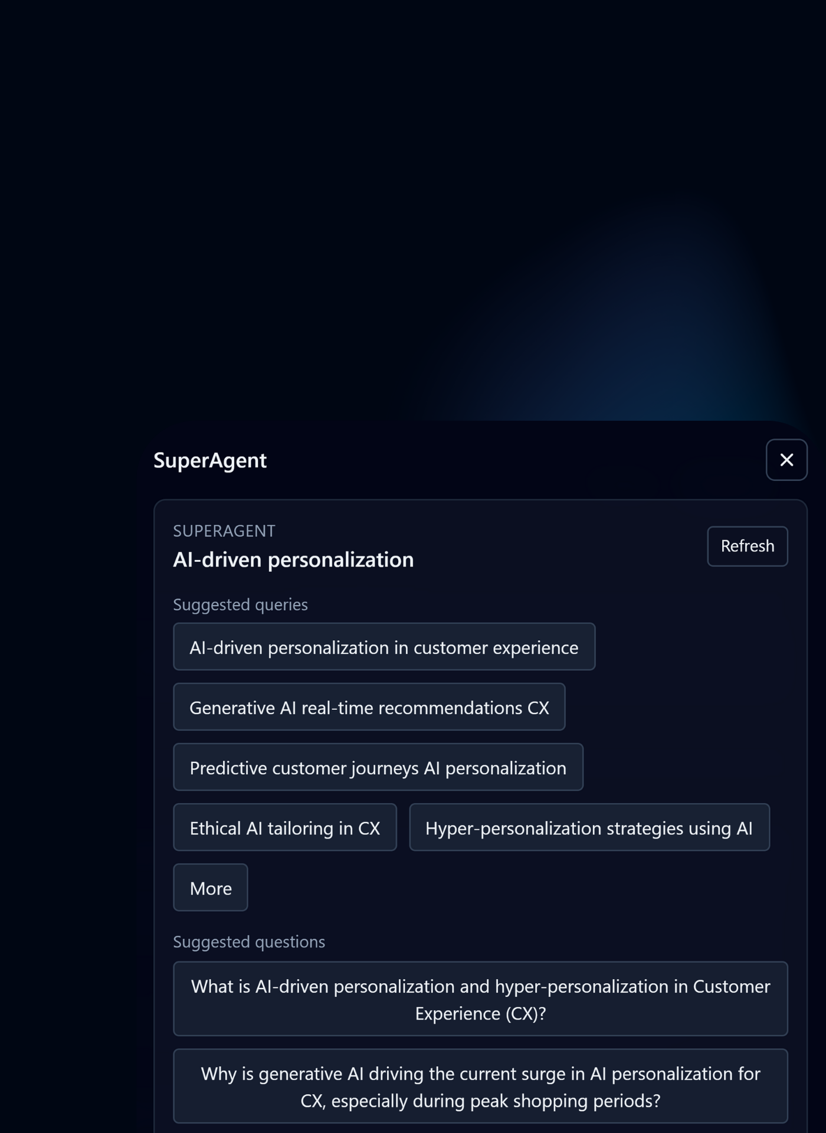Click the Refresh button
Image resolution: width=826 pixels, height=1133 pixels.
[747, 546]
